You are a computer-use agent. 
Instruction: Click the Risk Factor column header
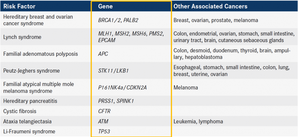coord(19,6)
